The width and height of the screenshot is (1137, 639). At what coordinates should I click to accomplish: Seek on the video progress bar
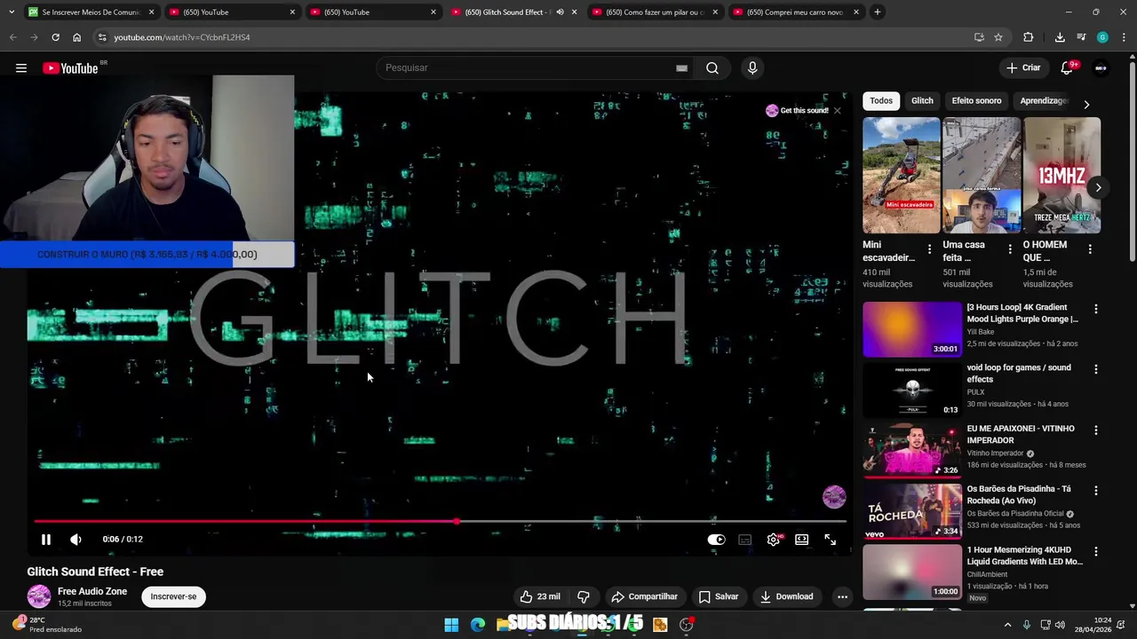point(440,522)
